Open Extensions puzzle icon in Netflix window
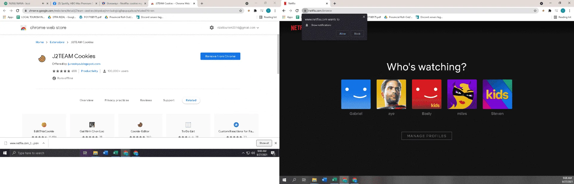Image resolution: width=574 pixels, height=184 pixels. point(550,10)
